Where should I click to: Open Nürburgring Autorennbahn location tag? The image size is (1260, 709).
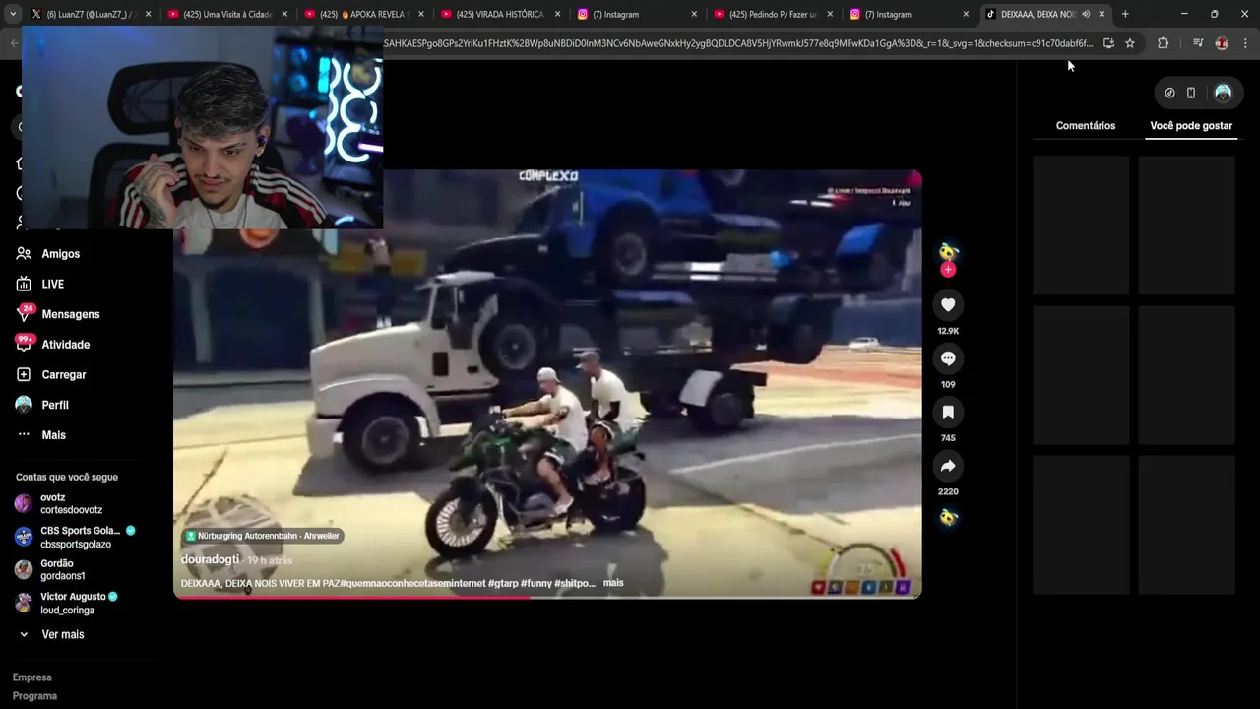pos(262,536)
